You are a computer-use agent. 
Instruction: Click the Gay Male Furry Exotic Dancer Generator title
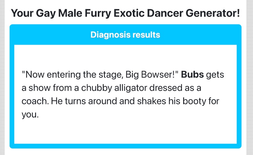[x=125, y=13]
